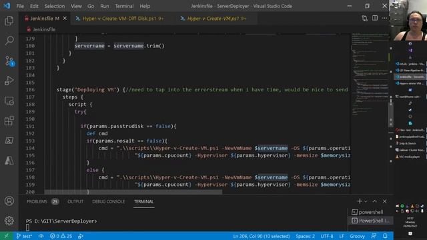Image resolution: width=427 pixels, height=240 pixels.
Task: Click the taskbar clock showing Monday
Action: (x=410, y=222)
